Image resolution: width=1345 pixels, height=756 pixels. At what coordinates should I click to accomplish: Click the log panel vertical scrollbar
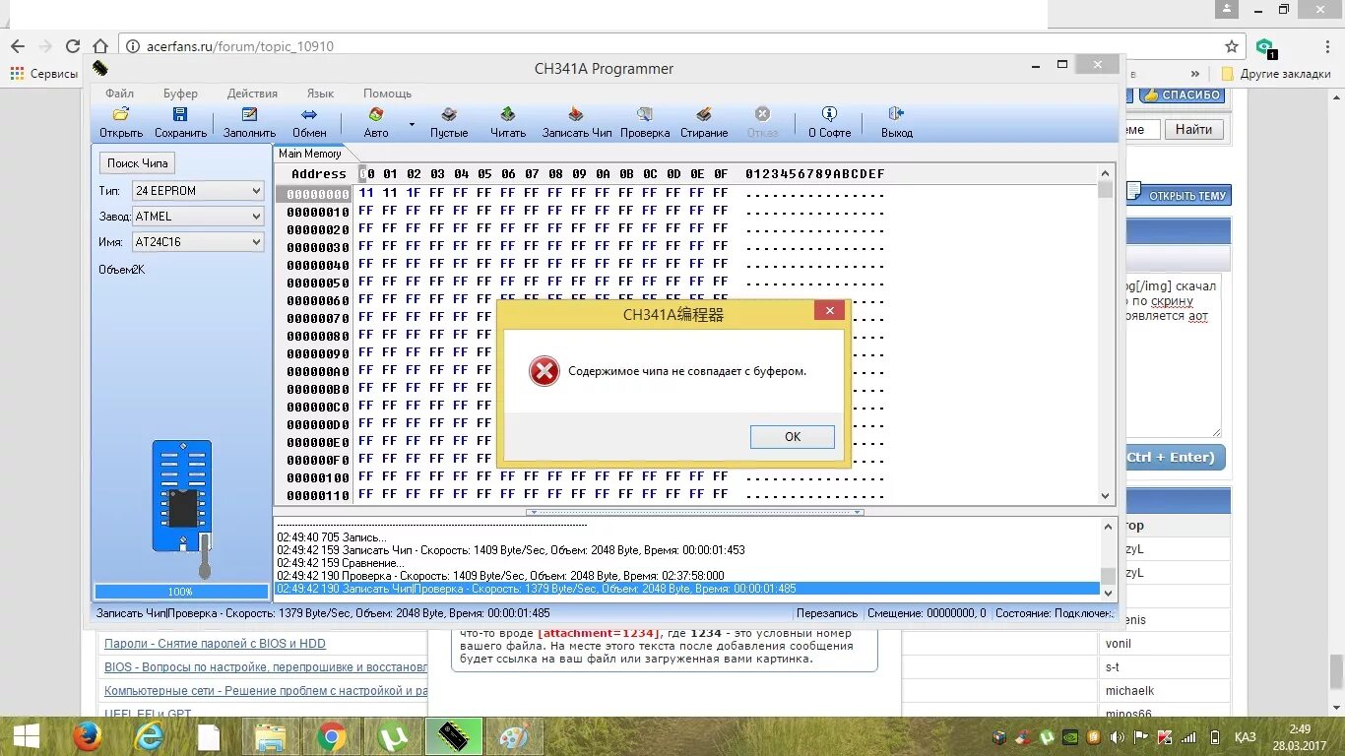[x=1108, y=559]
